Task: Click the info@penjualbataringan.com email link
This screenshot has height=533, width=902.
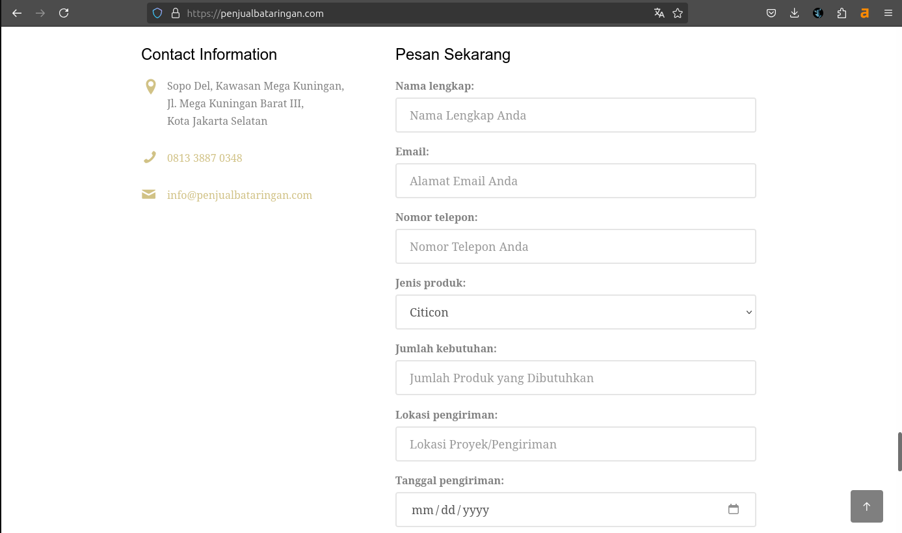Action: [x=239, y=195]
